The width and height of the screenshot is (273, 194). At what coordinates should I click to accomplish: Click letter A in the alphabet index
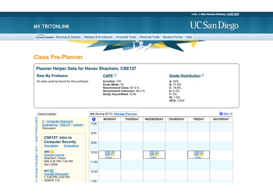[x=37, y=118]
